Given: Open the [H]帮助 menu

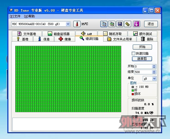Looking at the screenshot, I should [x=29, y=16].
